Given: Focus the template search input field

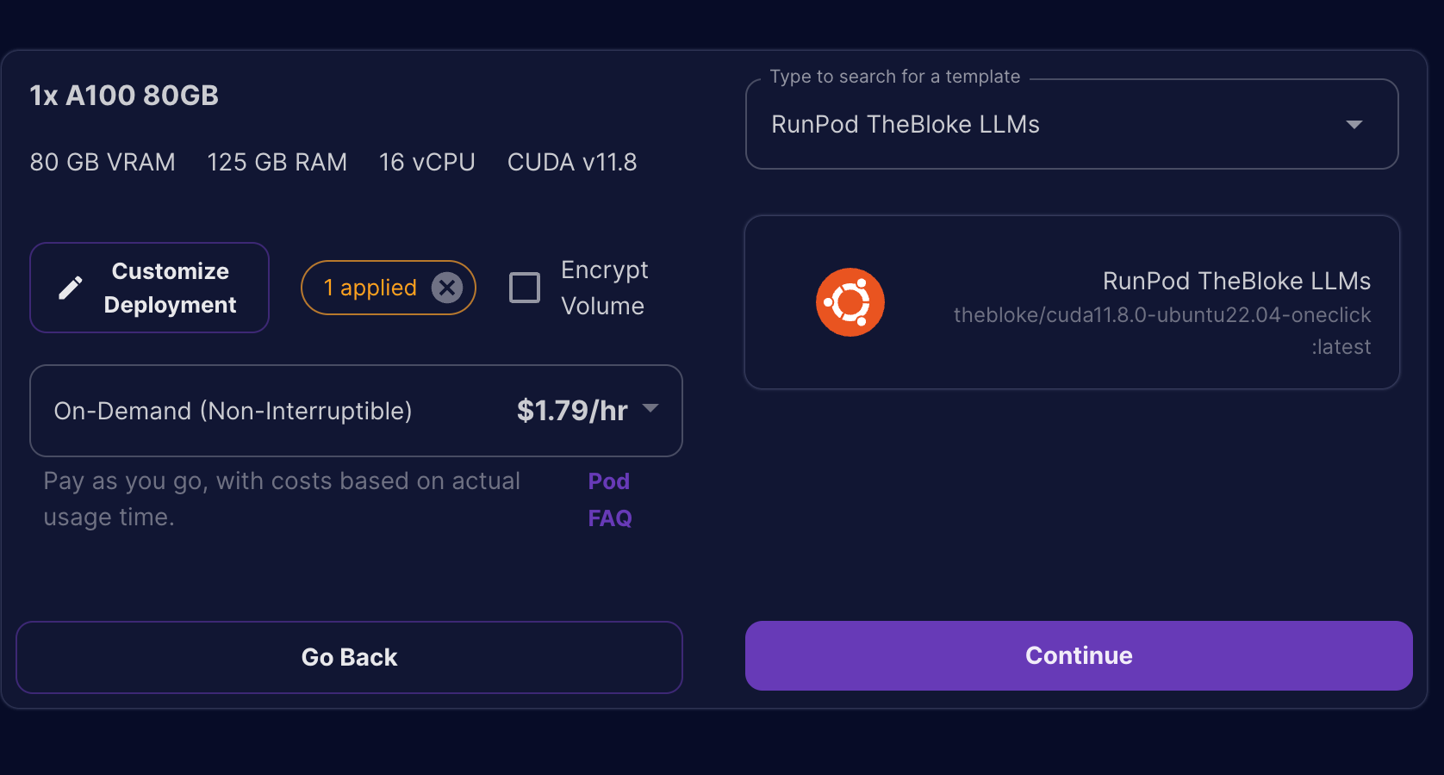Looking at the screenshot, I should 1034,125.
